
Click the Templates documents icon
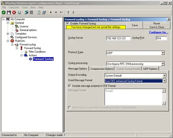coord(12,34)
